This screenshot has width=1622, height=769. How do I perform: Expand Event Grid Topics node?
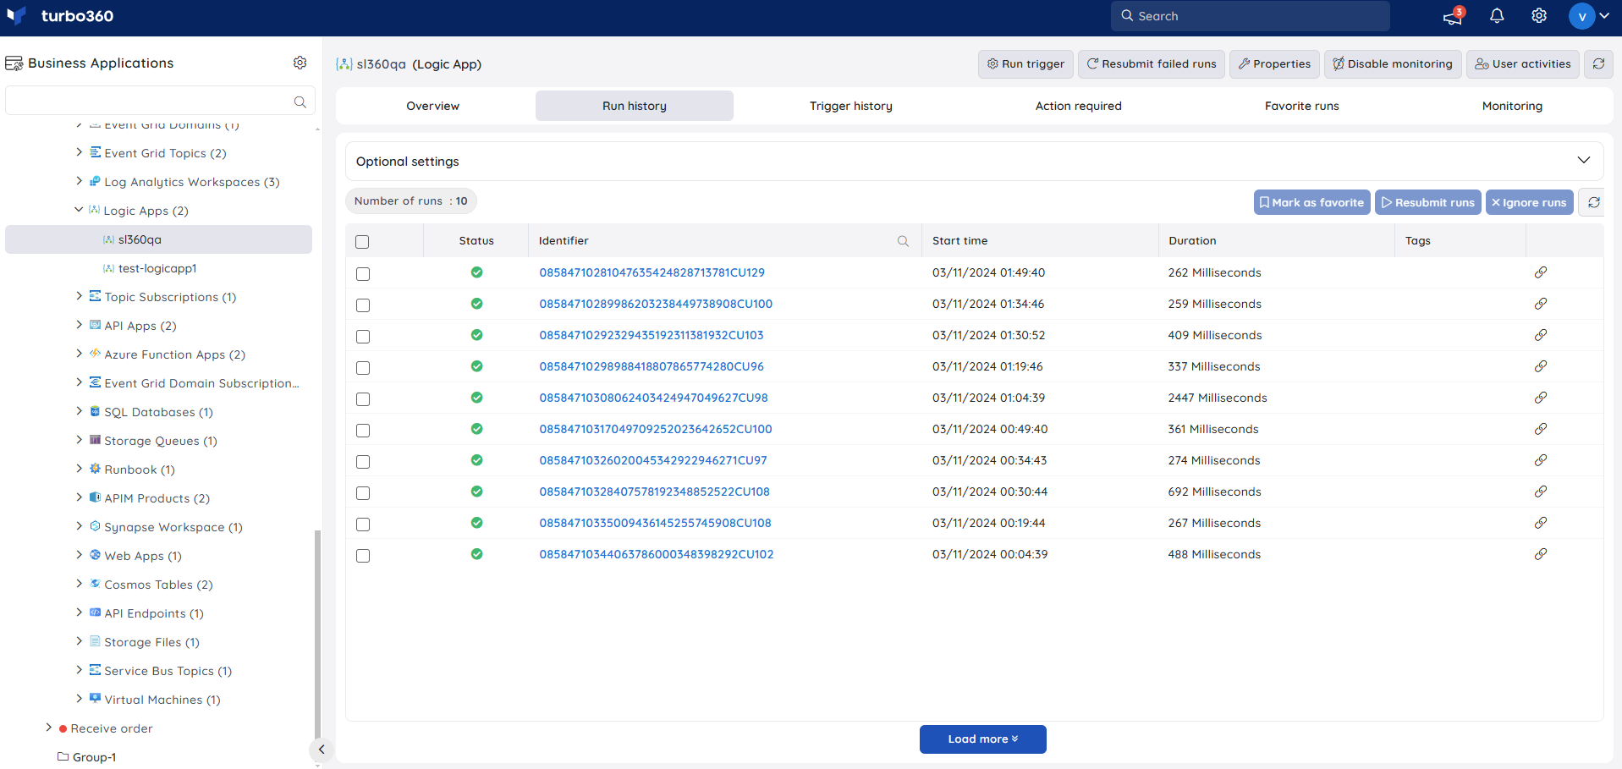click(79, 152)
